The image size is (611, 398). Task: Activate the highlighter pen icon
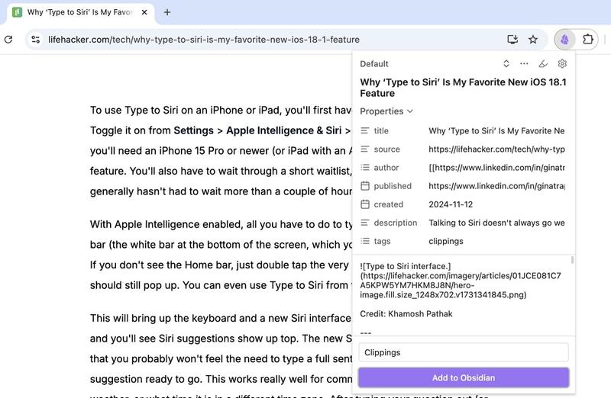pyautogui.click(x=543, y=64)
